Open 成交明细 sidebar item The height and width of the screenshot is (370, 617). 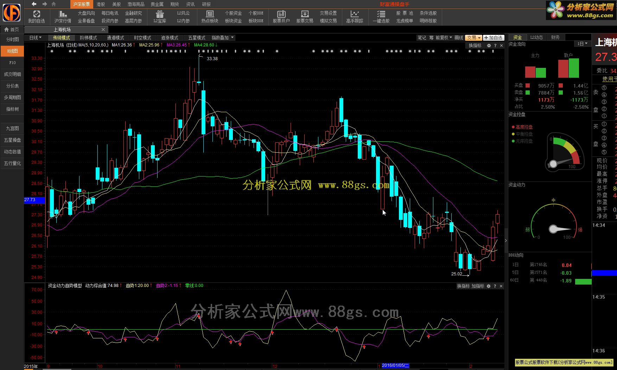pos(12,74)
